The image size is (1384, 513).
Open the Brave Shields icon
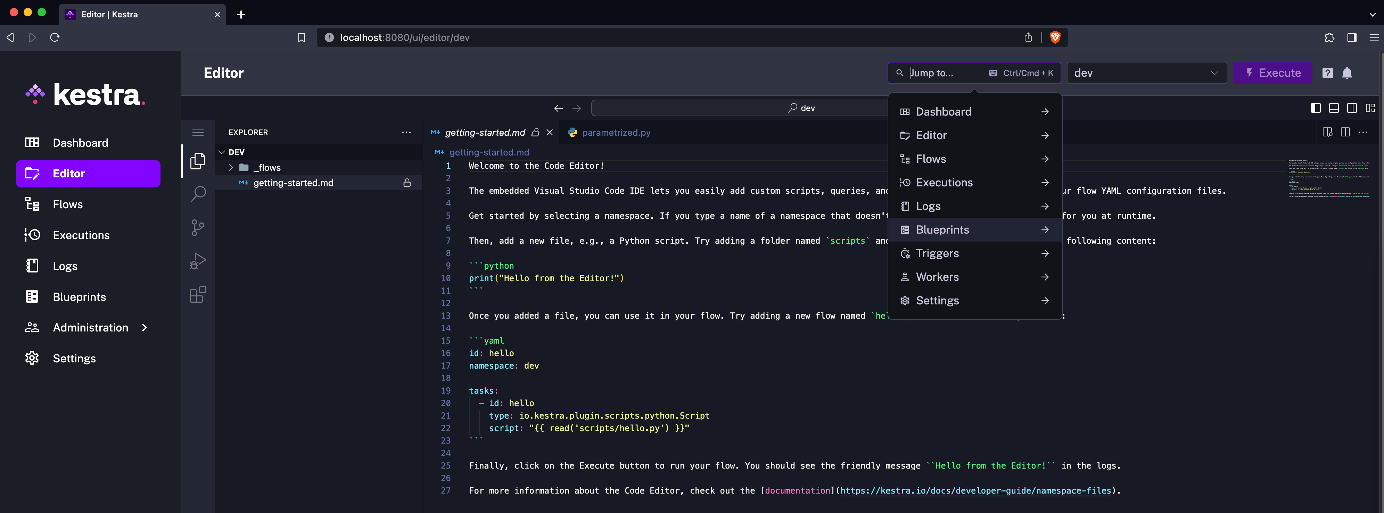pos(1055,37)
